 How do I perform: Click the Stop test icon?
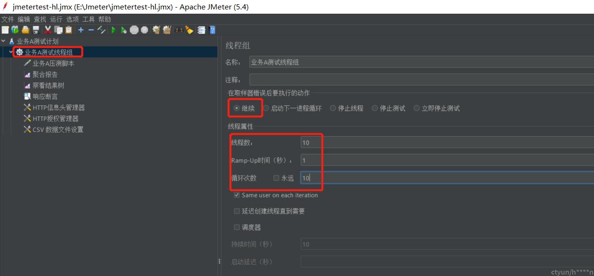click(x=134, y=30)
